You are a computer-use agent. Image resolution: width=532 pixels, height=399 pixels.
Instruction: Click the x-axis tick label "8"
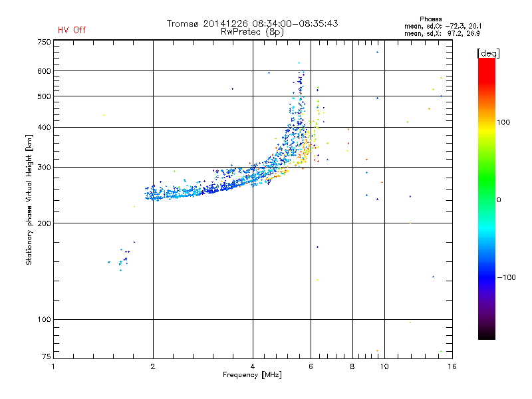[x=352, y=366]
